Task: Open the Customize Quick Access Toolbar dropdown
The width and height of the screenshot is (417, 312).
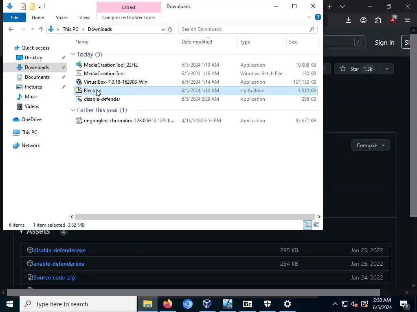Action: click(x=40, y=6)
